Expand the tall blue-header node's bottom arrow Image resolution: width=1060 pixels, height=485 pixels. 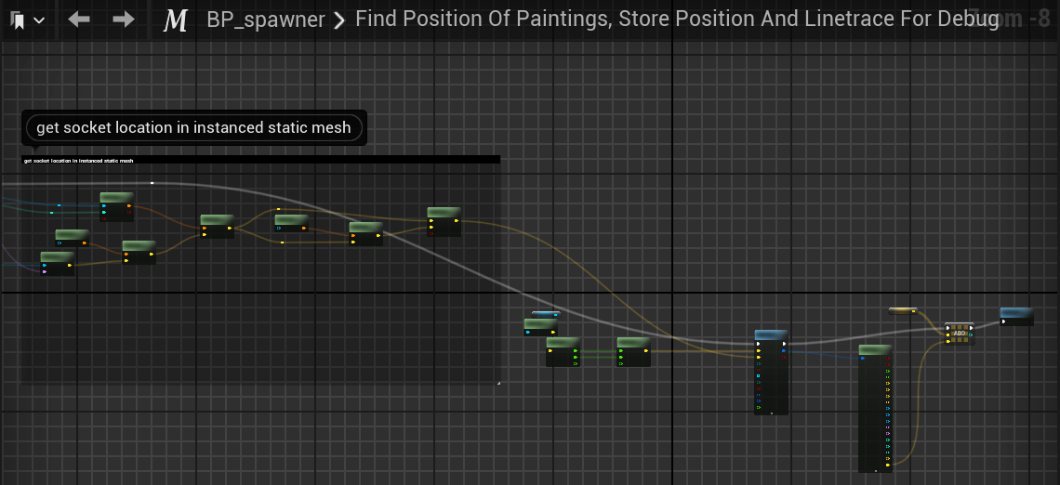pyautogui.click(x=771, y=413)
